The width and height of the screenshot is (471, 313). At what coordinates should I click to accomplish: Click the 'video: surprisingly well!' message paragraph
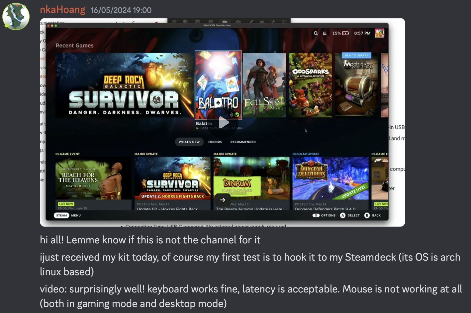tap(251, 296)
